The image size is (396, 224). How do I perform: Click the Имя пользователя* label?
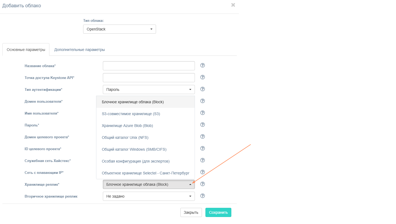pos(42,113)
